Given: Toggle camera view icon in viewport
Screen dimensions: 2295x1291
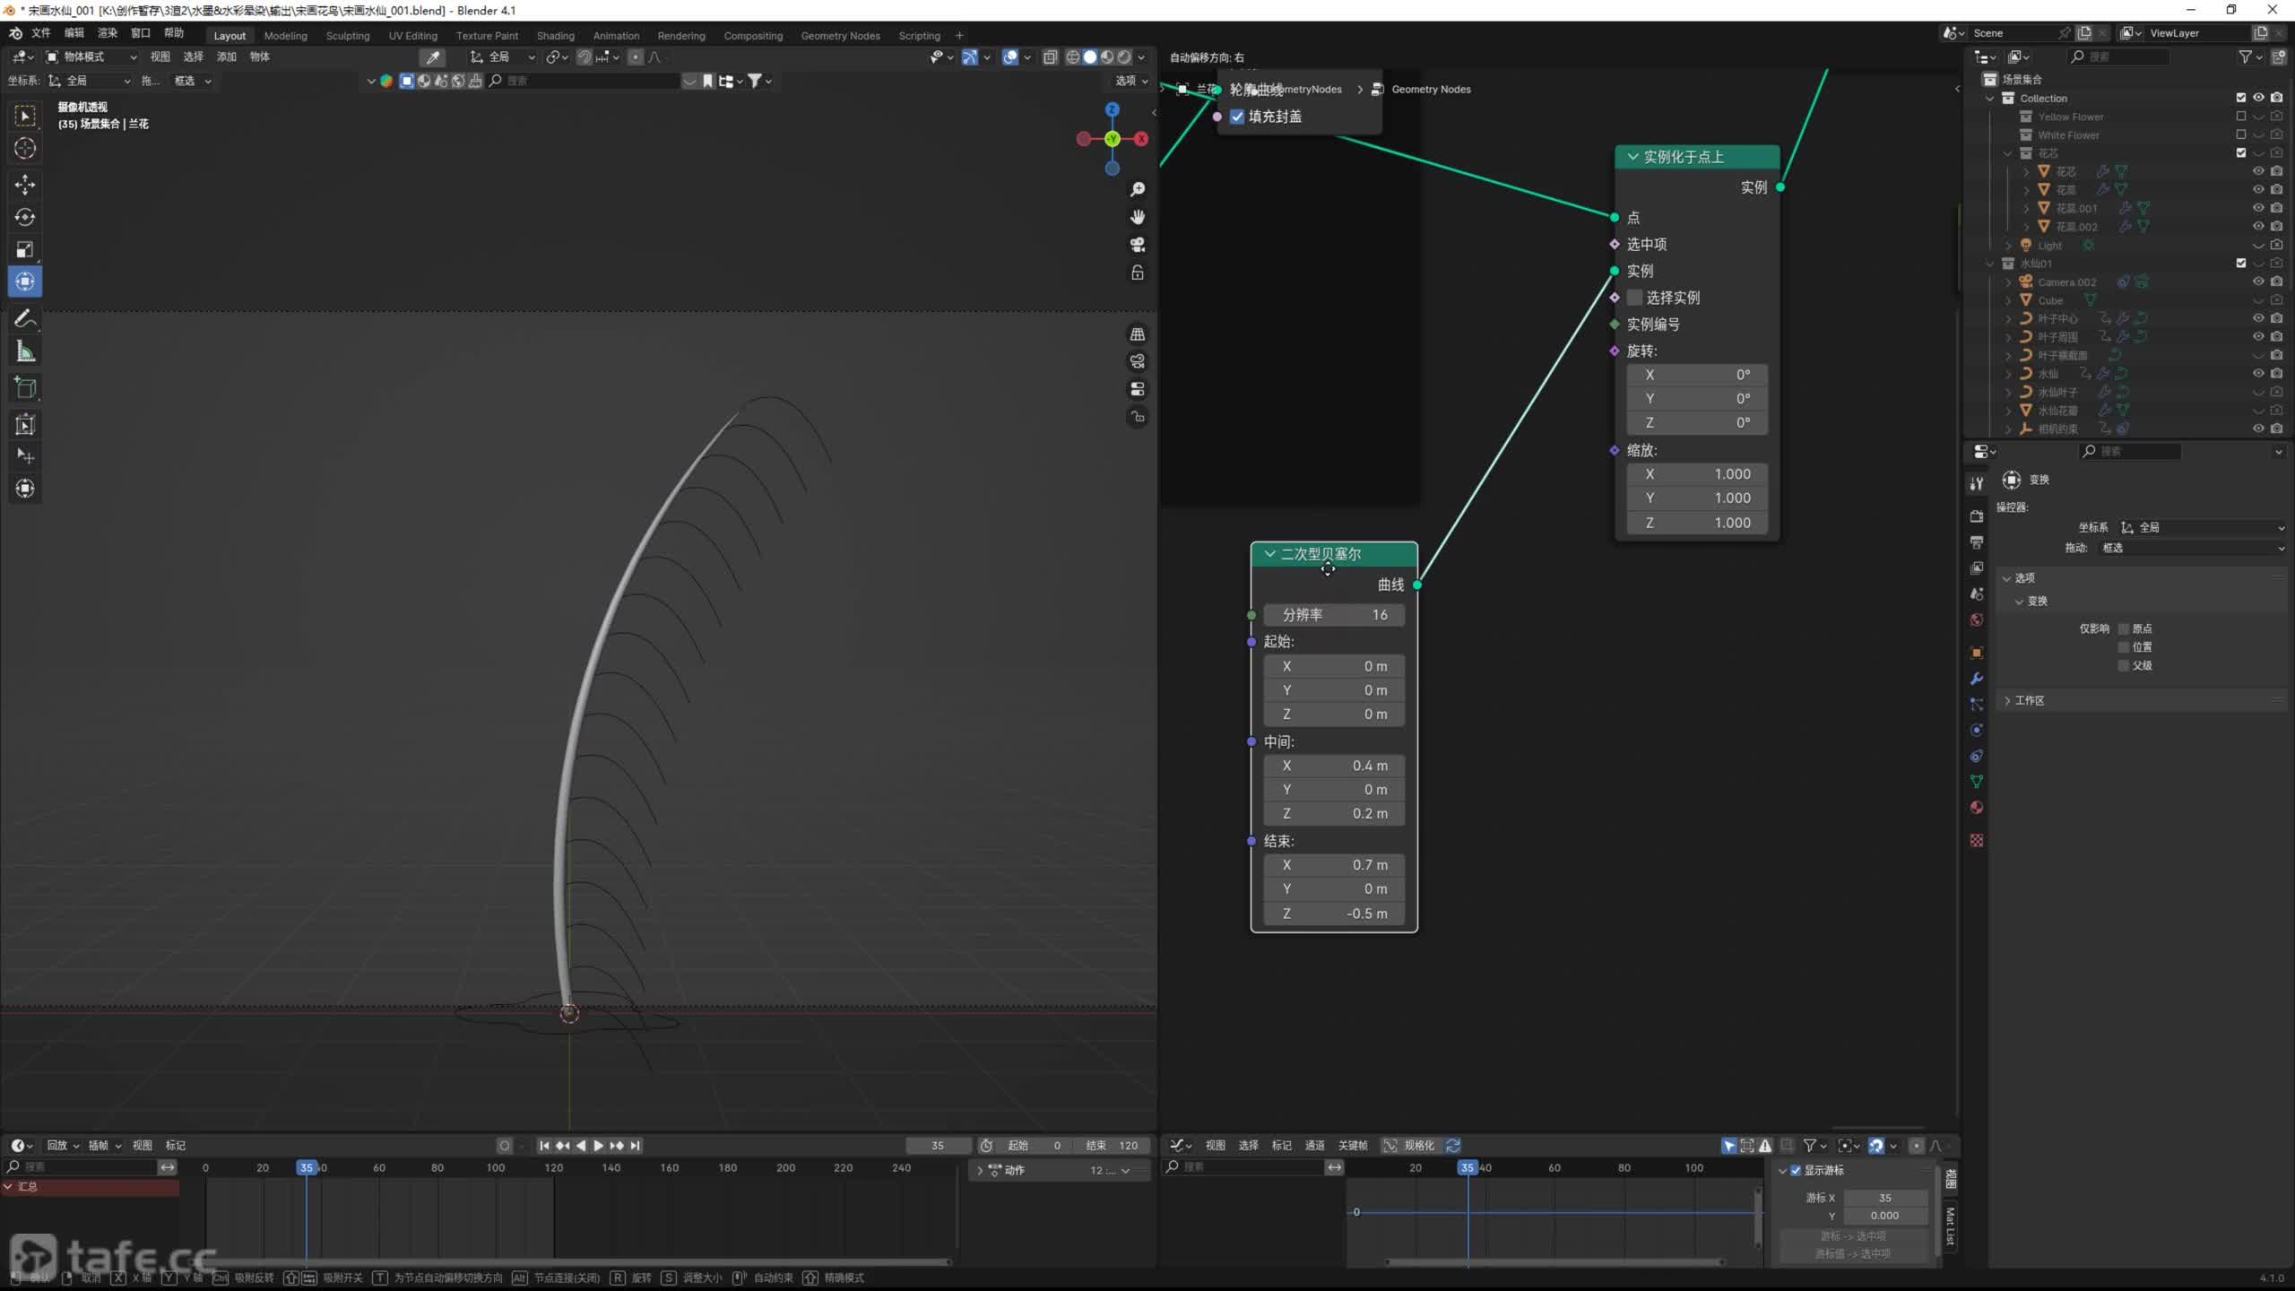Looking at the screenshot, I should [1138, 245].
